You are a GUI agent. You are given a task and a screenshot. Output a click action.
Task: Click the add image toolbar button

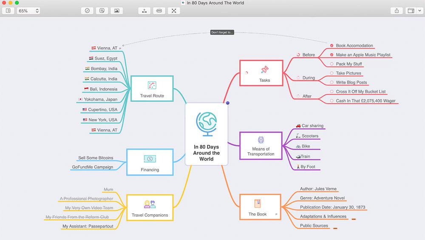(x=116, y=11)
